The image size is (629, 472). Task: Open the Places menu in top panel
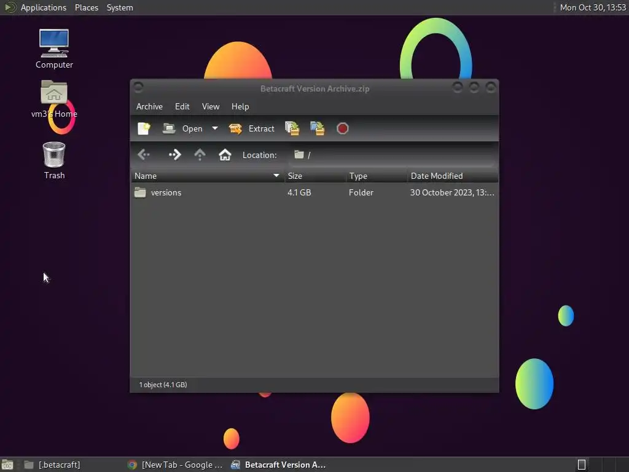pos(87,7)
